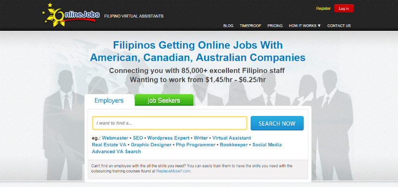Viewport: 398px width, 187px height.
Task: Click the OnlineJobs sun logo
Action: 71,15
